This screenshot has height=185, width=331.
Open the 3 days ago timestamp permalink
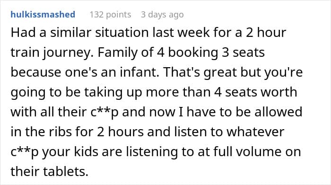click(x=162, y=15)
